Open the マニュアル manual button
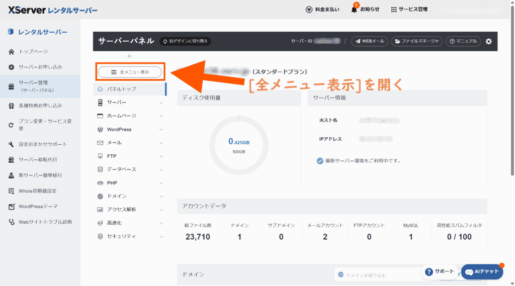Viewport: 515px width, 286px height. tap(463, 41)
